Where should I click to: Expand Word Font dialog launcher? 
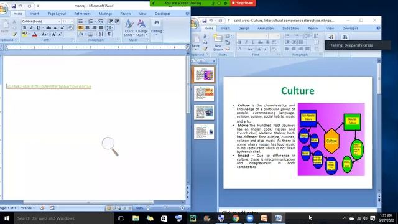pyautogui.click(x=72, y=40)
